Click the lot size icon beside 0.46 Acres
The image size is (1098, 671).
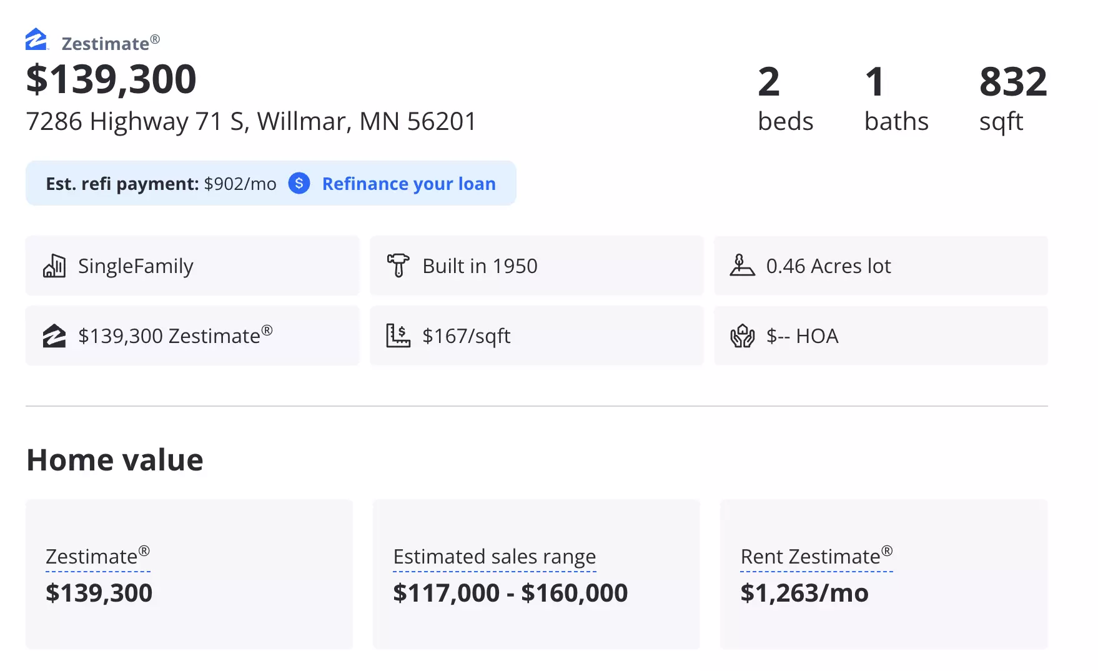tap(742, 266)
